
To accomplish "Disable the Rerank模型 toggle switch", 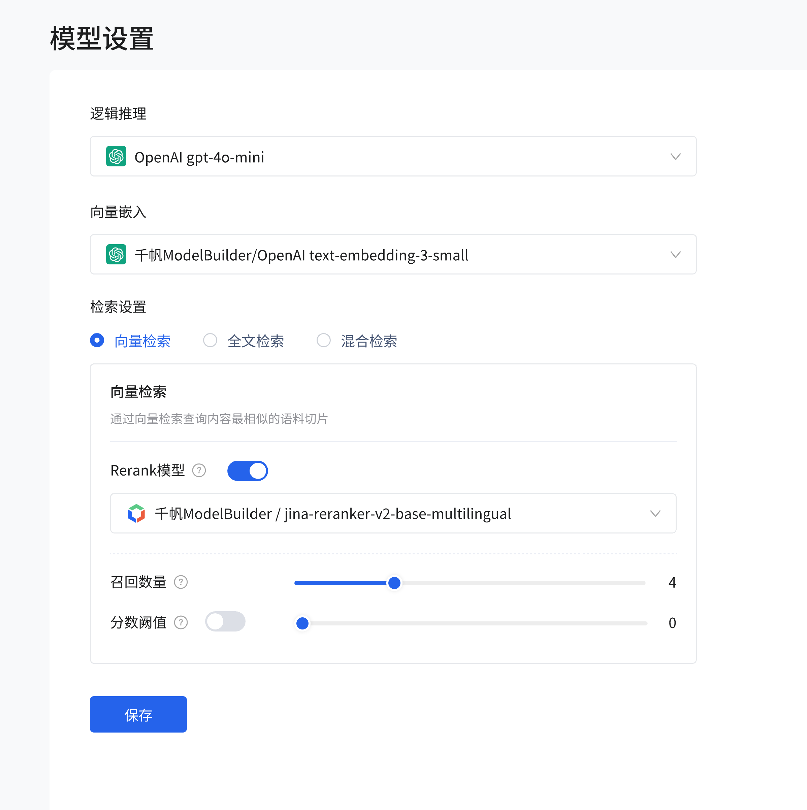I will coord(247,471).
